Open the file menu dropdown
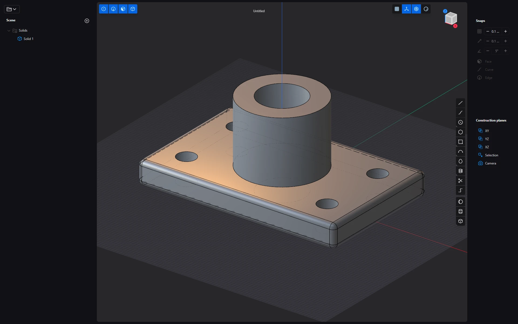518x324 pixels. [x=12, y=9]
